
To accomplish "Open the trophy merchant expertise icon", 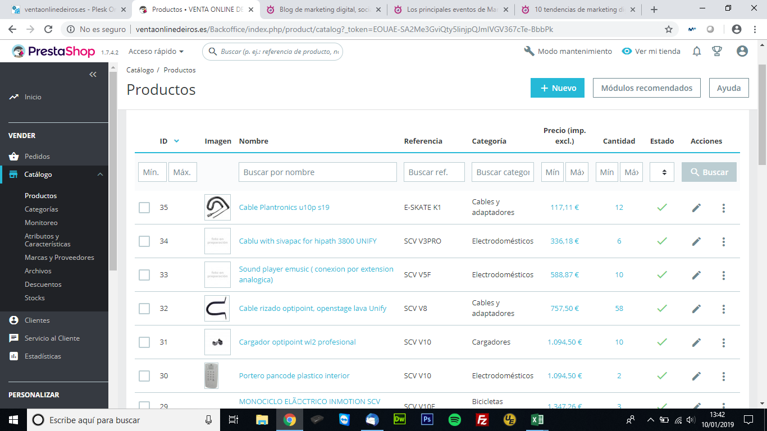I will tap(717, 52).
